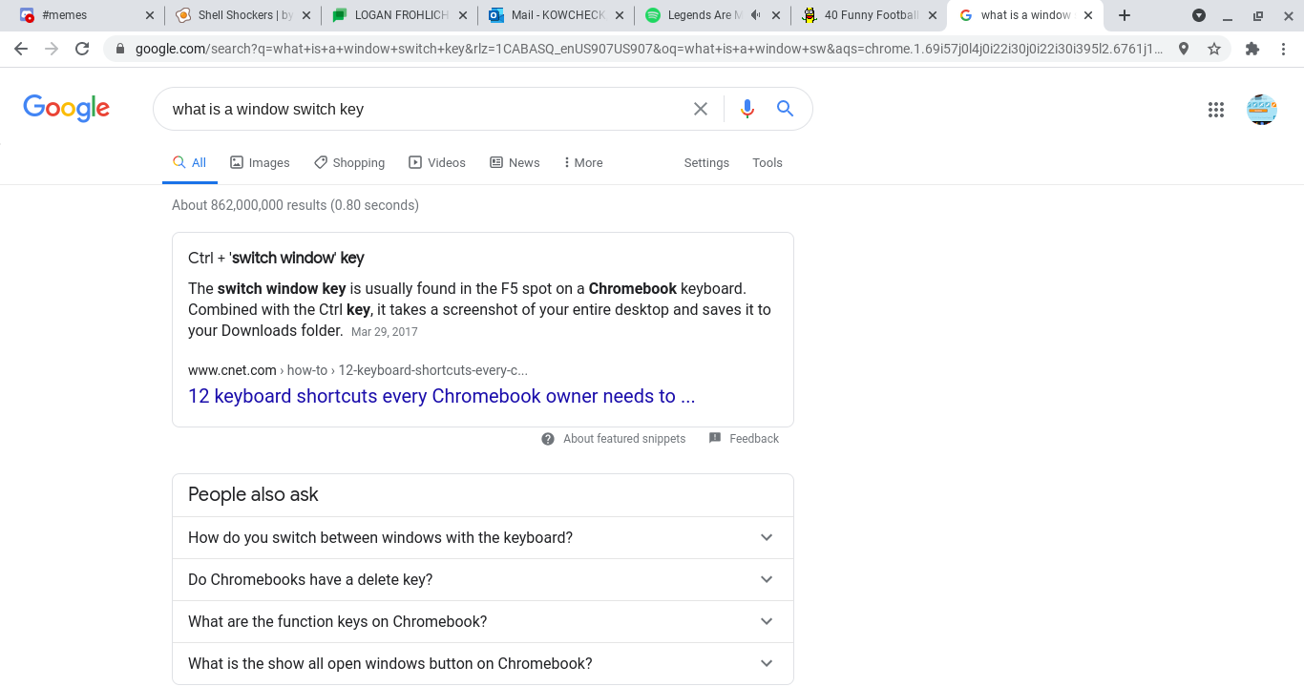The width and height of the screenshot is (1304, 687).
Task: Open the 12 keyboard shortcuts CNET link
Action: point(442,396)
